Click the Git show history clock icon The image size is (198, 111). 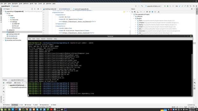[188, 6]
